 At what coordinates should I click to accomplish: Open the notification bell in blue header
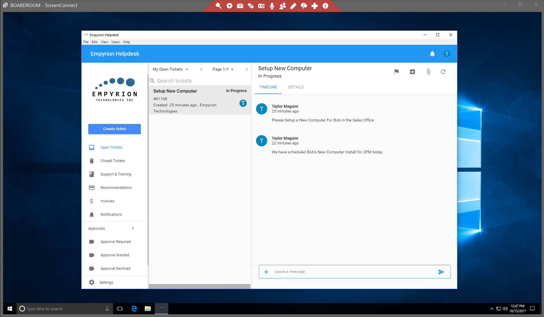[432, 54]
